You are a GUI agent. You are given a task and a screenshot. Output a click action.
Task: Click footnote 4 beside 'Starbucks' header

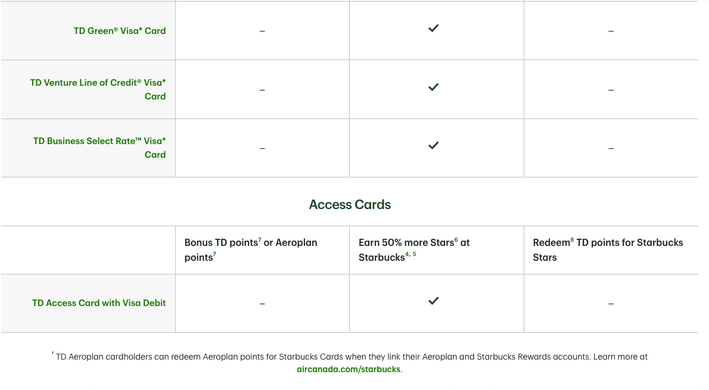(408, 254)
